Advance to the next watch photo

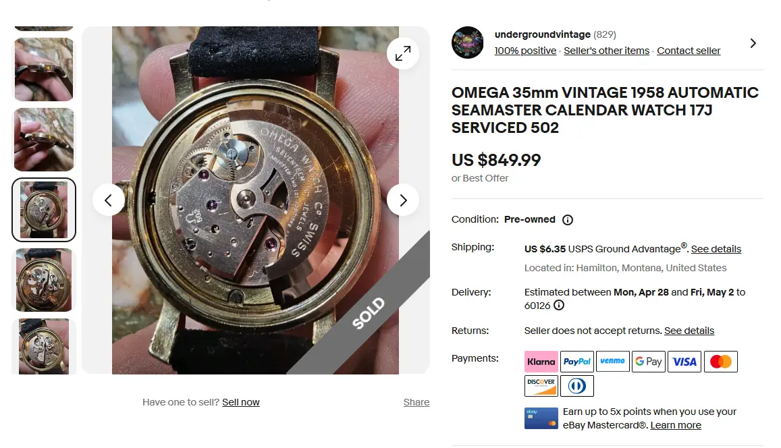(x=403, y=200)
